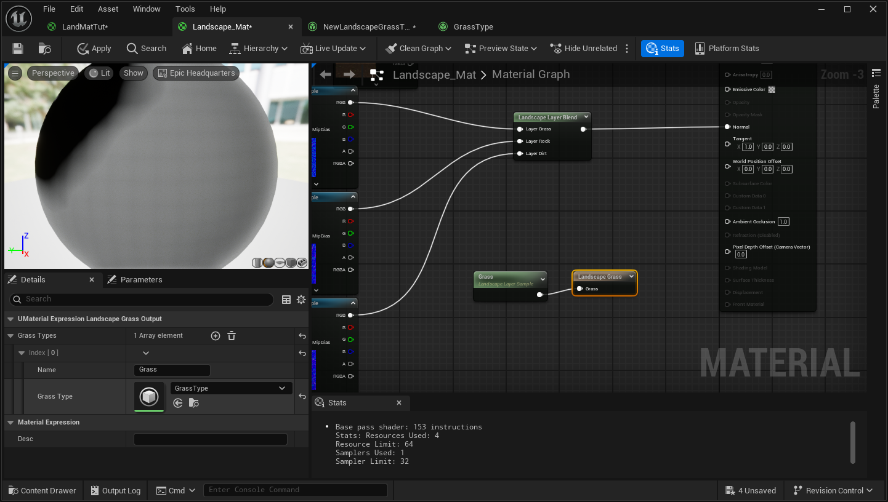Delete all Grass Types elements trash icon
888x502 pixels.
coord(232,336)
